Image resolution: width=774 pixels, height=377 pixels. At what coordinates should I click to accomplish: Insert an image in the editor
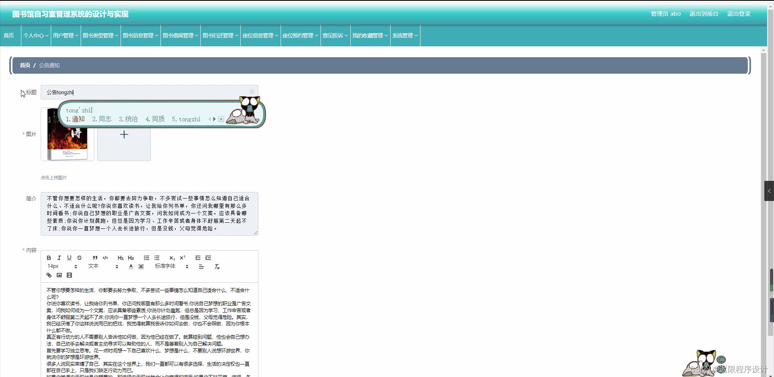point(59,275)
